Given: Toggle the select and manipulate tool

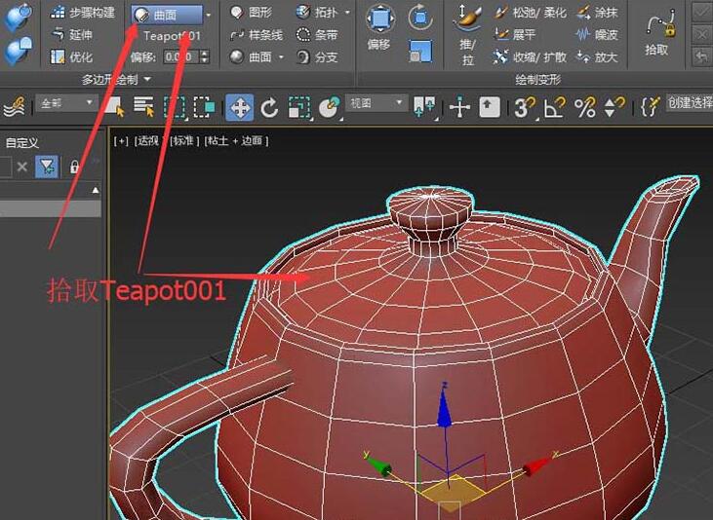Looking at the screenshot, I should [459, 108].
